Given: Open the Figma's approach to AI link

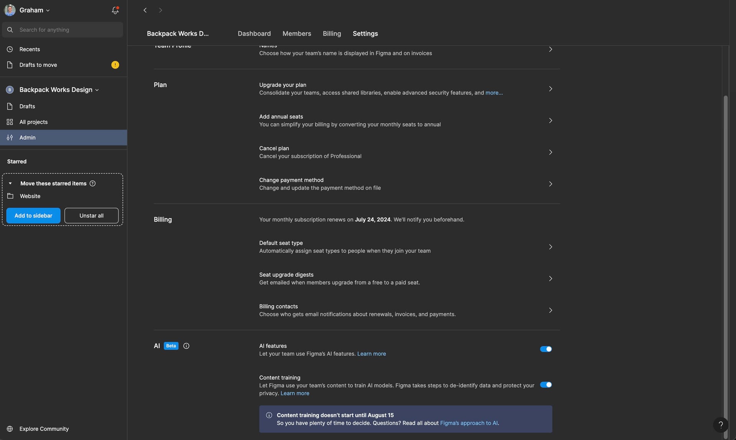Looking at the screenshot, I should coord(468,423).
